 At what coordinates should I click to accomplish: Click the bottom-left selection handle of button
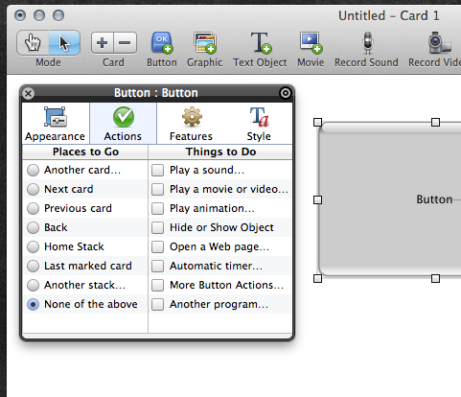(317, 278)
